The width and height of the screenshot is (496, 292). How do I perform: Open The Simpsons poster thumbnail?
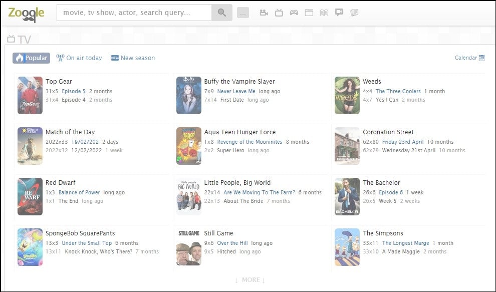click(347, 247)
